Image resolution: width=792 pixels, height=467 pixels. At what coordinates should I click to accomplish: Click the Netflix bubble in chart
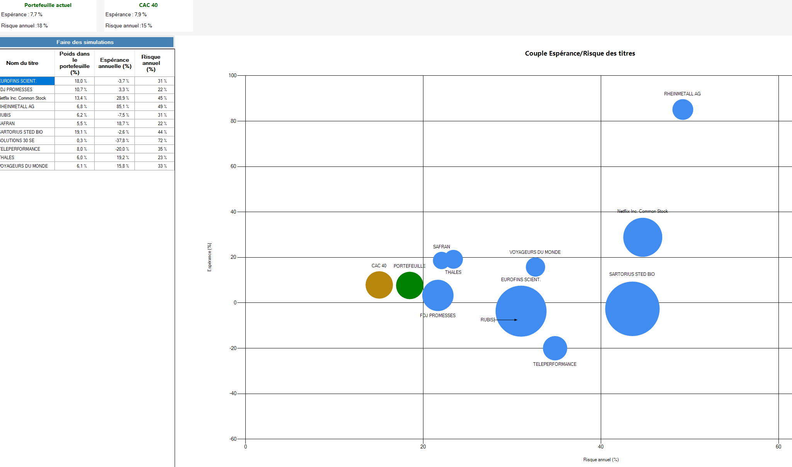(x=642, y=237)
